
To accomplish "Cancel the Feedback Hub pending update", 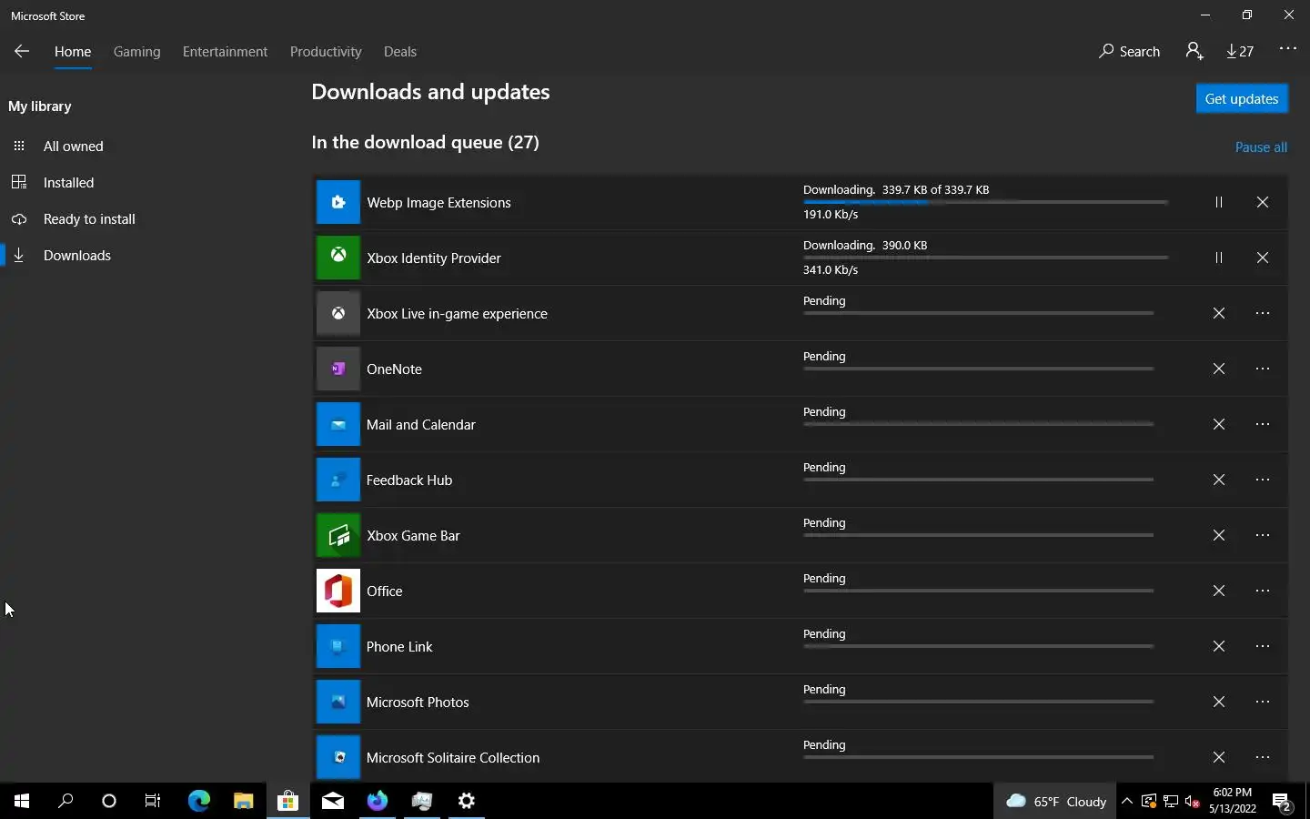I will click(x=1219, y=480).
